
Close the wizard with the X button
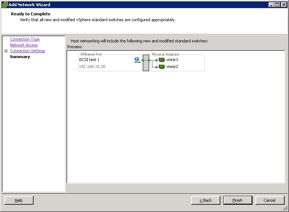point(284,5)
